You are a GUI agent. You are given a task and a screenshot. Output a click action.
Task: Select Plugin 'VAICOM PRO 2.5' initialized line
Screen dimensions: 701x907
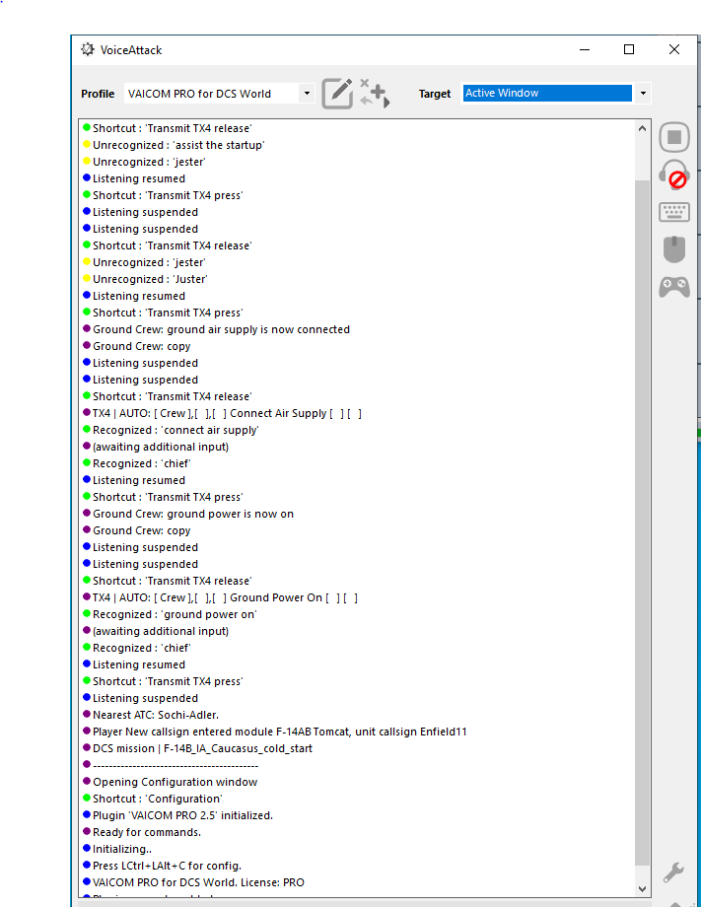point(178,816)
